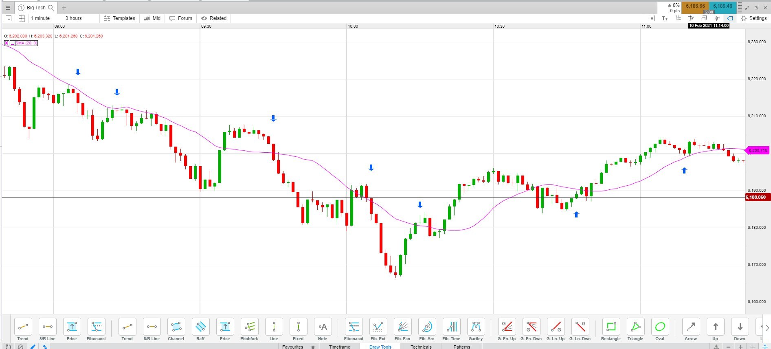Remove the SMA indicator with X
This screenshot has width=771, height=349.
(7, 43)
